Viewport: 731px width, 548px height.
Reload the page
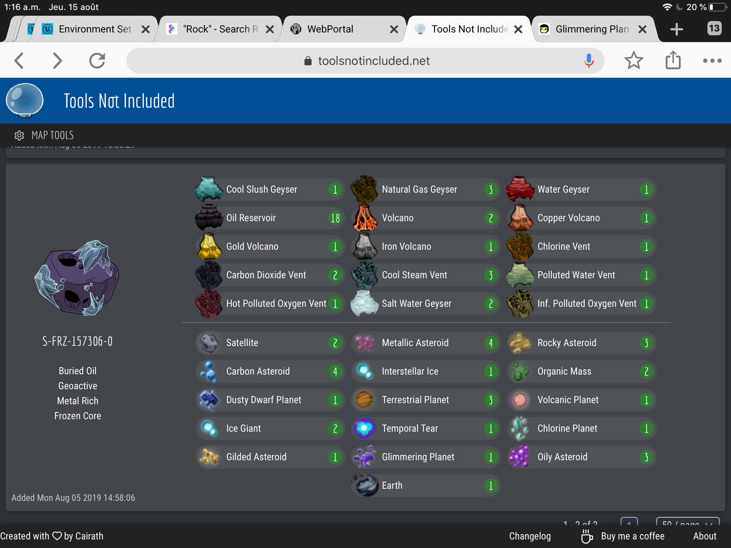(x=97, y=61)
